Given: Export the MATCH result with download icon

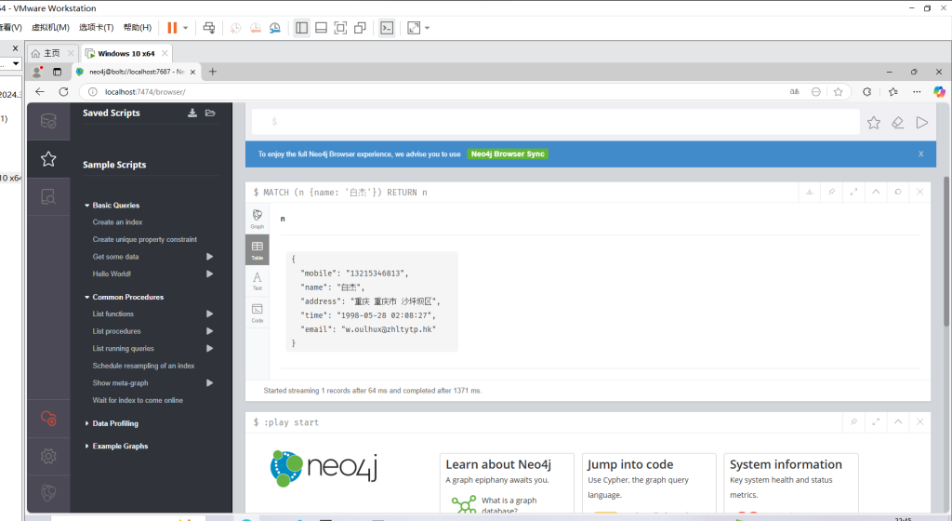Looking at the screenshot, I should (809, 192).
